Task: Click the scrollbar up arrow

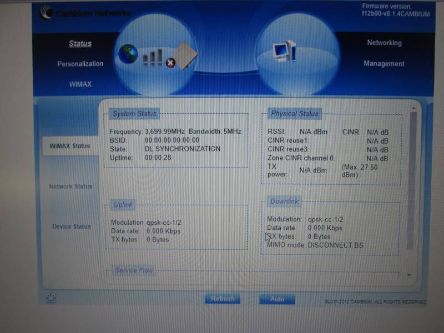Action: pos(413,108)
